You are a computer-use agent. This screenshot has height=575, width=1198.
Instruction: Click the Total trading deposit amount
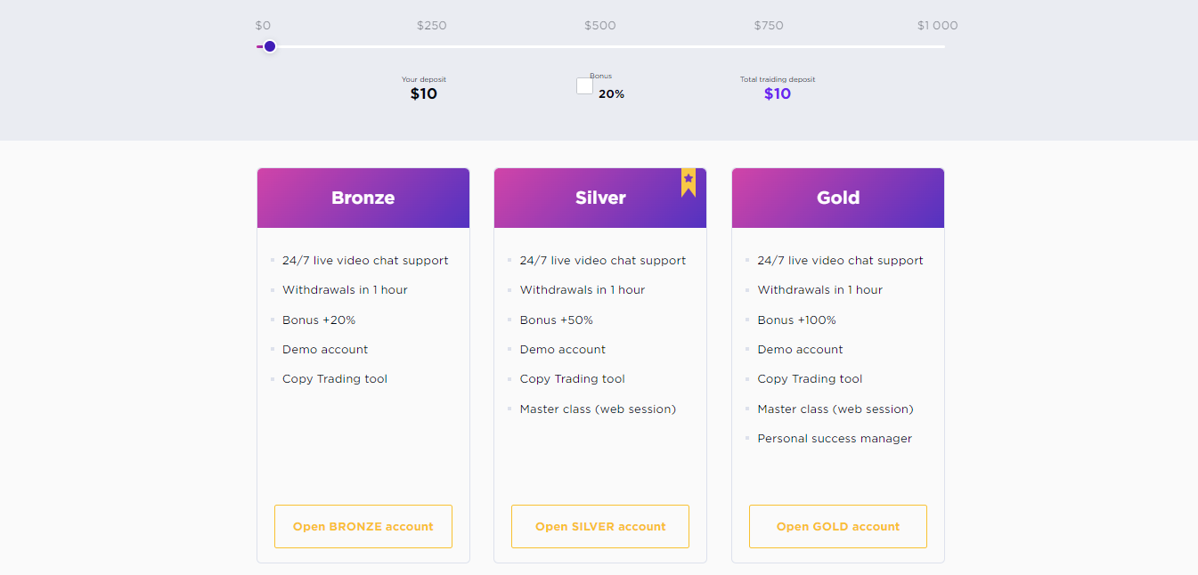point(778,93)
